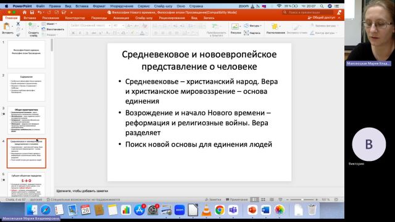395x222 pixels.
Task: Select slide 1 thumbnail
Action: click(26, 54)
